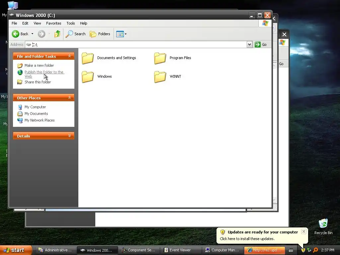Image resolution: width=340 pixels, height=255 pixels.
Task: Click the Publish to Web globe icon
Action: (x=20, y=72)
